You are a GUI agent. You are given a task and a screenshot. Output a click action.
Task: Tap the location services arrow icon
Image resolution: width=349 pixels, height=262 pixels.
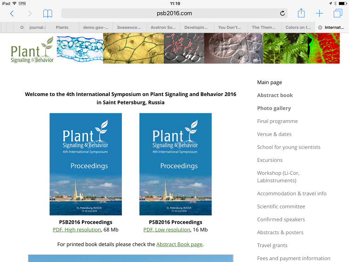(330, 3)
